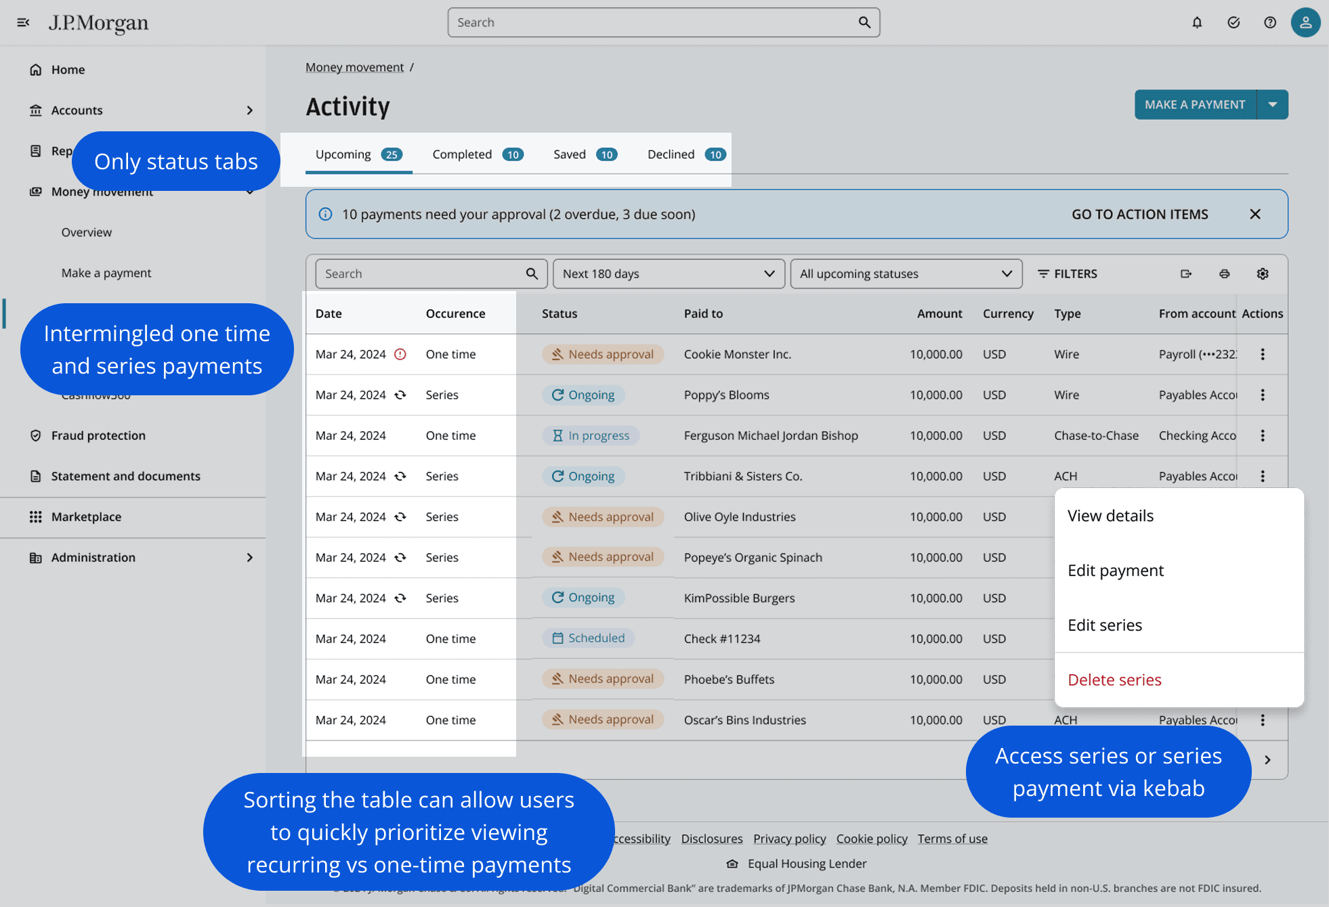Image resolution: width=1329 pixels, height=907 pixels.
Task: Click the Money movement breadcrumb link
Action: (354, 67)
